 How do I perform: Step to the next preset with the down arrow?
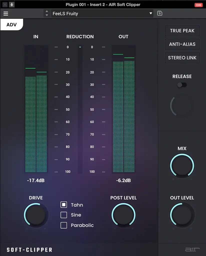pyautogui.click(x=47, y=15)
